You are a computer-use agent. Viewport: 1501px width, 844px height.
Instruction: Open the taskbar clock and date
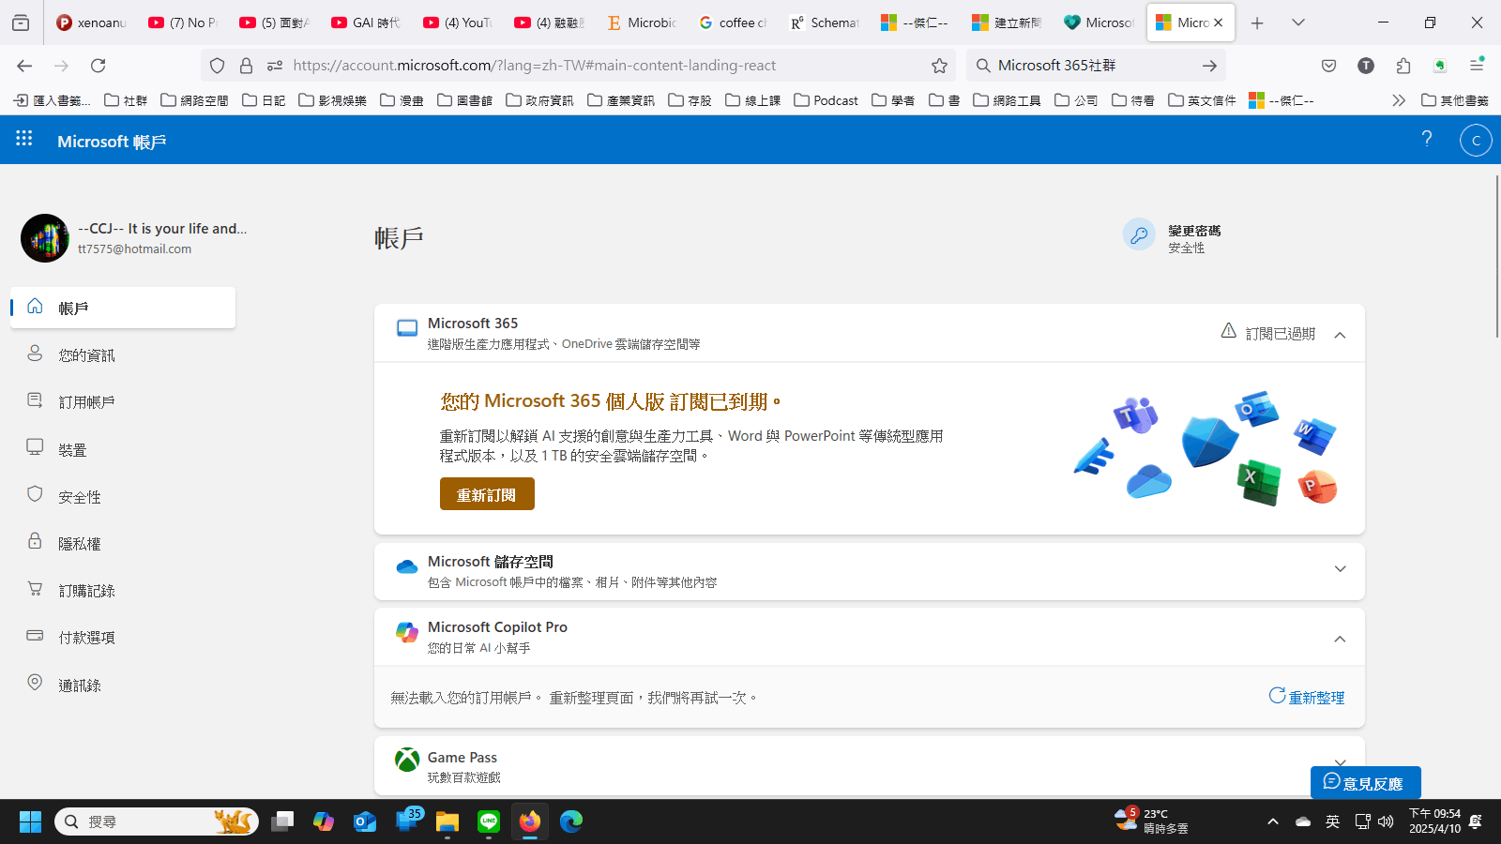[x=1434, y=821]
